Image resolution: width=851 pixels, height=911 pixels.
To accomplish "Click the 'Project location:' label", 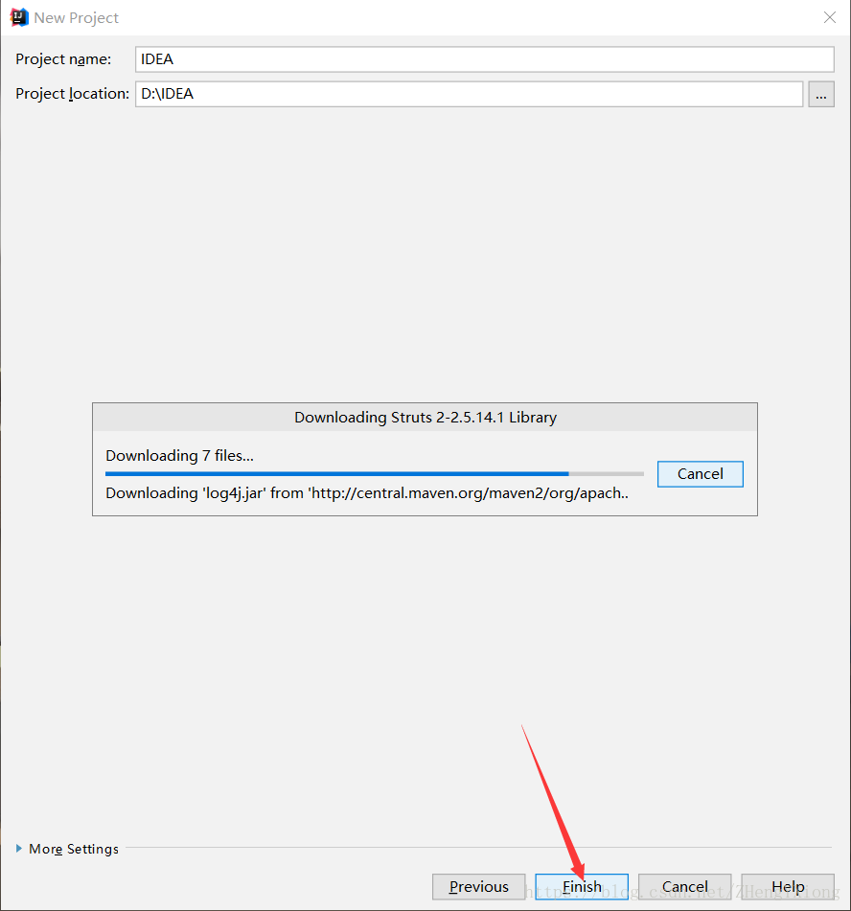I will pyautogui.click(x=72, y=94).
